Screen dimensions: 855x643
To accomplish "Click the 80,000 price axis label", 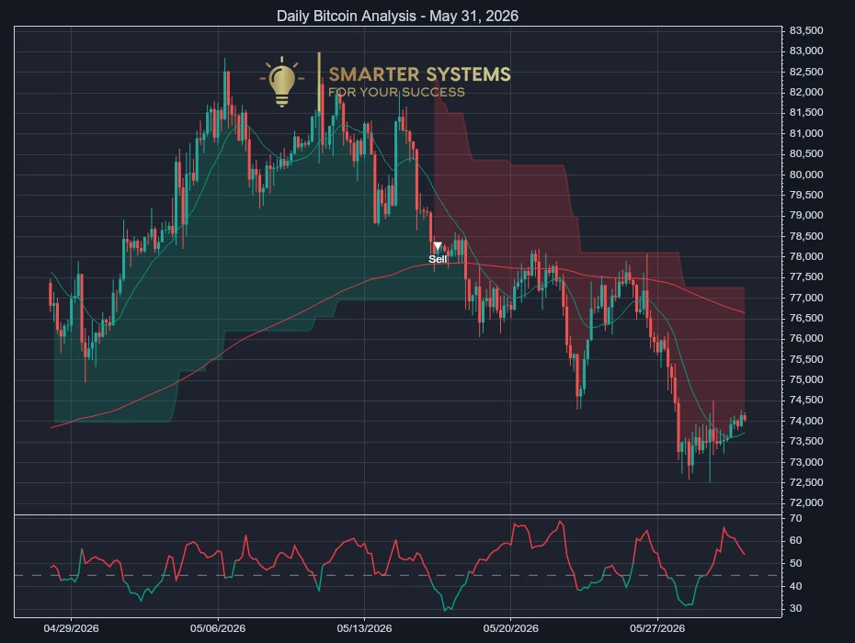I will tap(806, 175).
